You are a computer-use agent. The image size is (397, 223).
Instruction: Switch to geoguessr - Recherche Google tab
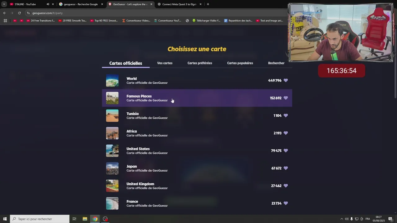[x=81, y=4]
